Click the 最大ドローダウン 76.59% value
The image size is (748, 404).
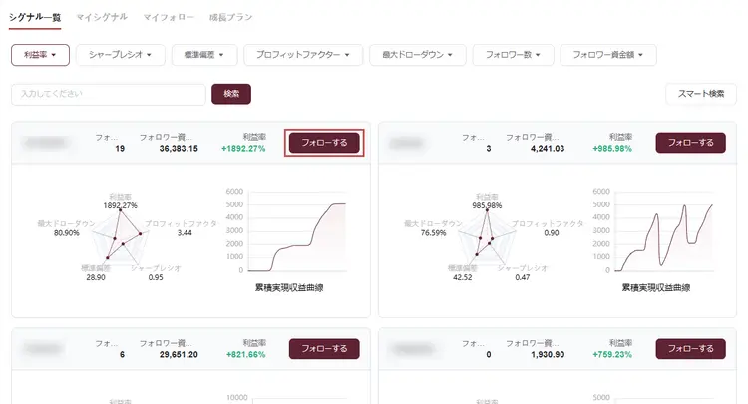click(433, 233)
